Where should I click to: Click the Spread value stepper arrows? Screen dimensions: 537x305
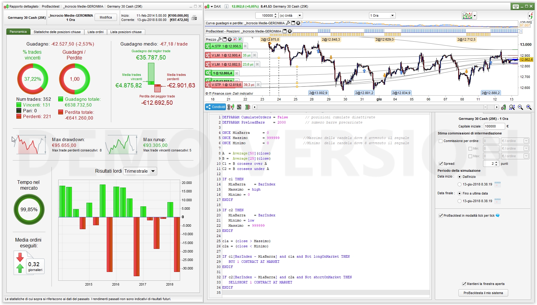point(496,164)
